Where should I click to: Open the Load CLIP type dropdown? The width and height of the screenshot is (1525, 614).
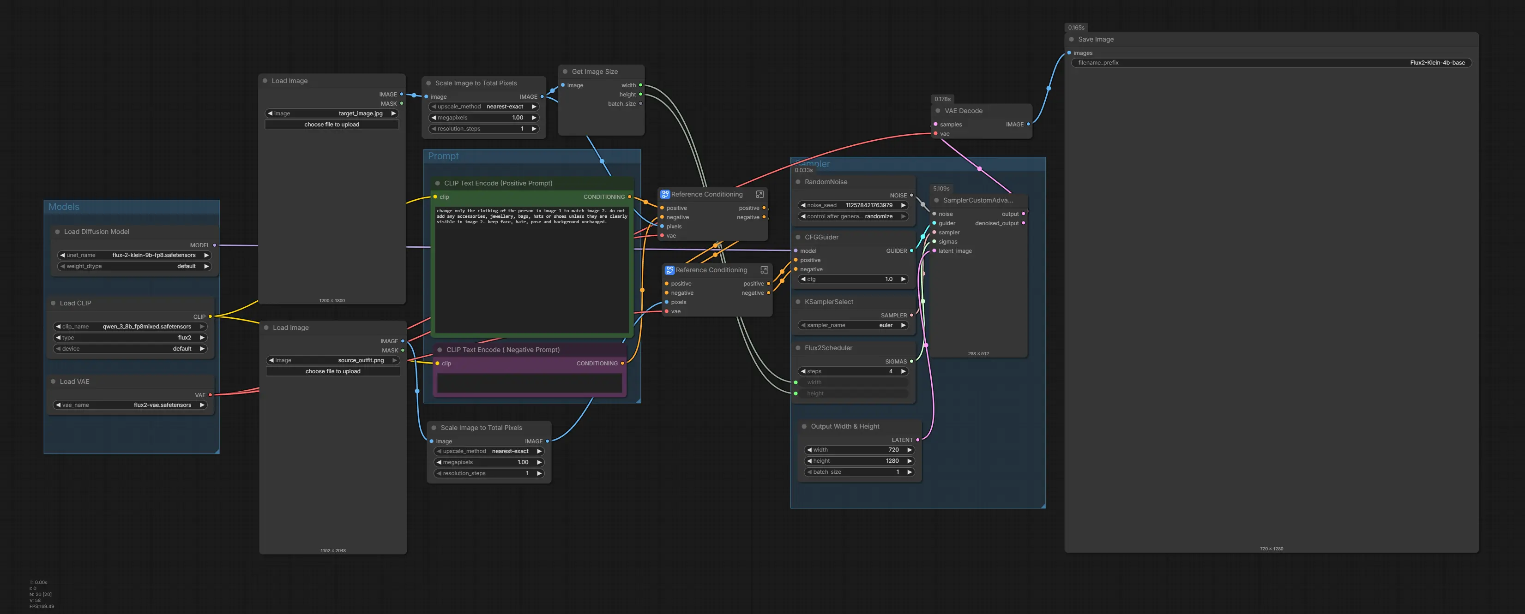130,338
